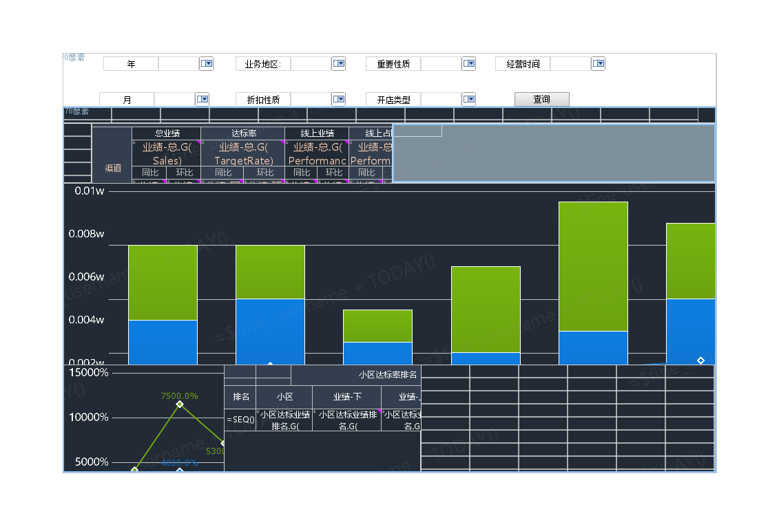Screen dimensions: 779x518
Task: Click the input box beside 开店类型 label
Action: coord(442,99)
